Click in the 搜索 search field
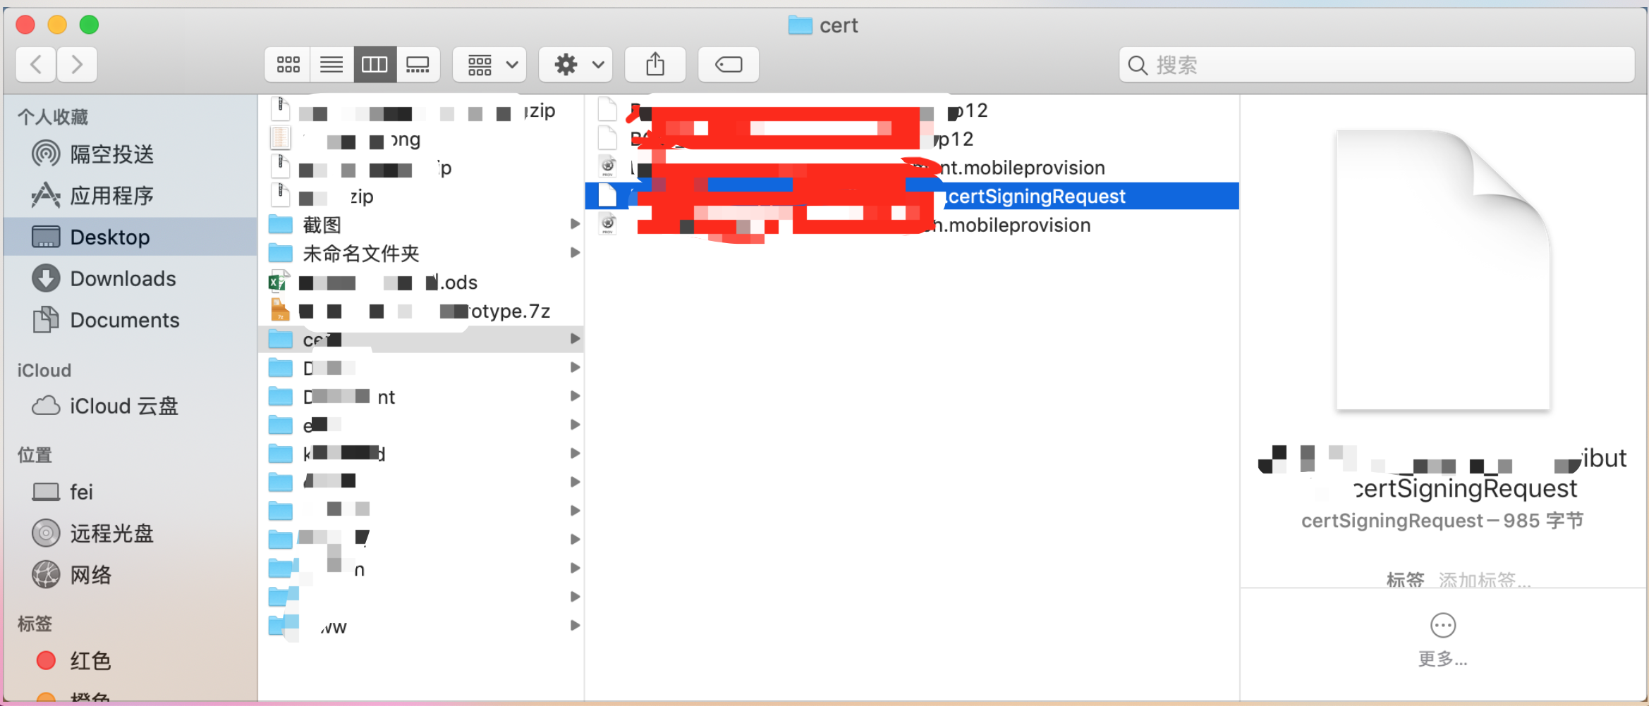The width and height of the screenshot is (1649, 706). point(1382,65)
